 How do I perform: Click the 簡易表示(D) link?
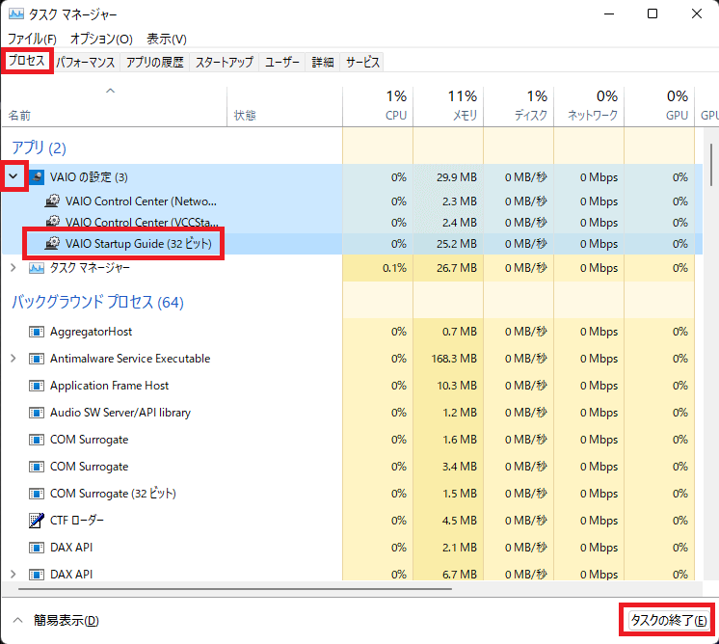67,621
